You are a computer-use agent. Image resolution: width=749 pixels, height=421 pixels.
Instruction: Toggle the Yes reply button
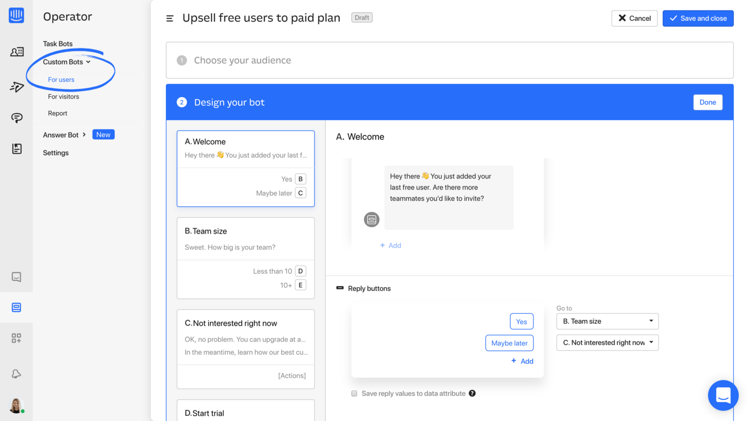(521, 321)
